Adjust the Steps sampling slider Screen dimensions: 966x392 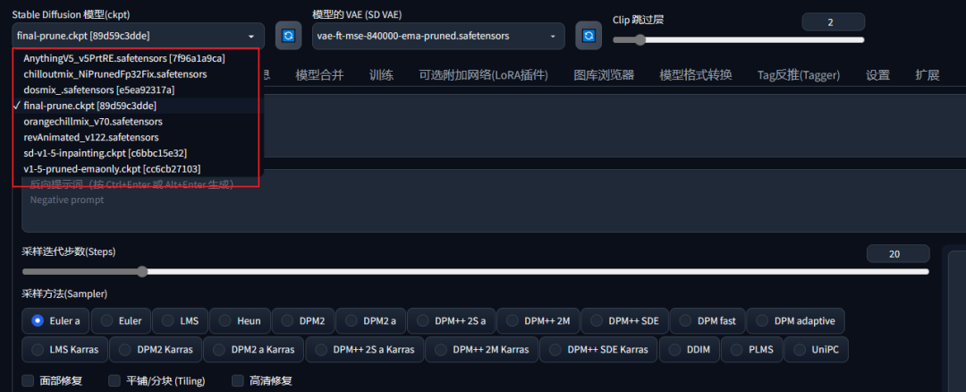point(476,272)
